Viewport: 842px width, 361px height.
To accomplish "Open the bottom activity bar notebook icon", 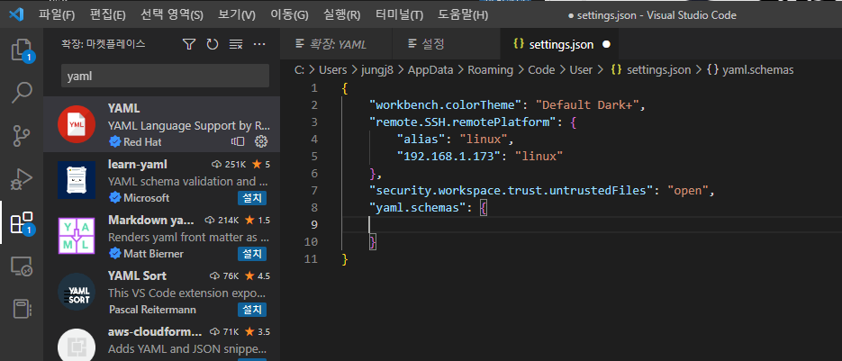I will (x=22, y=309).
